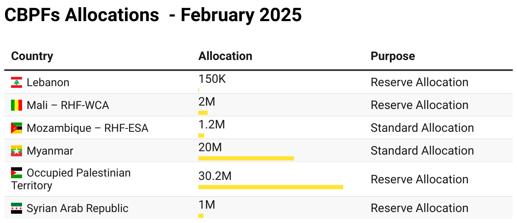517x223 pixels.
Task: Click the Purpose column header
Action: click(x=392, y=56)
